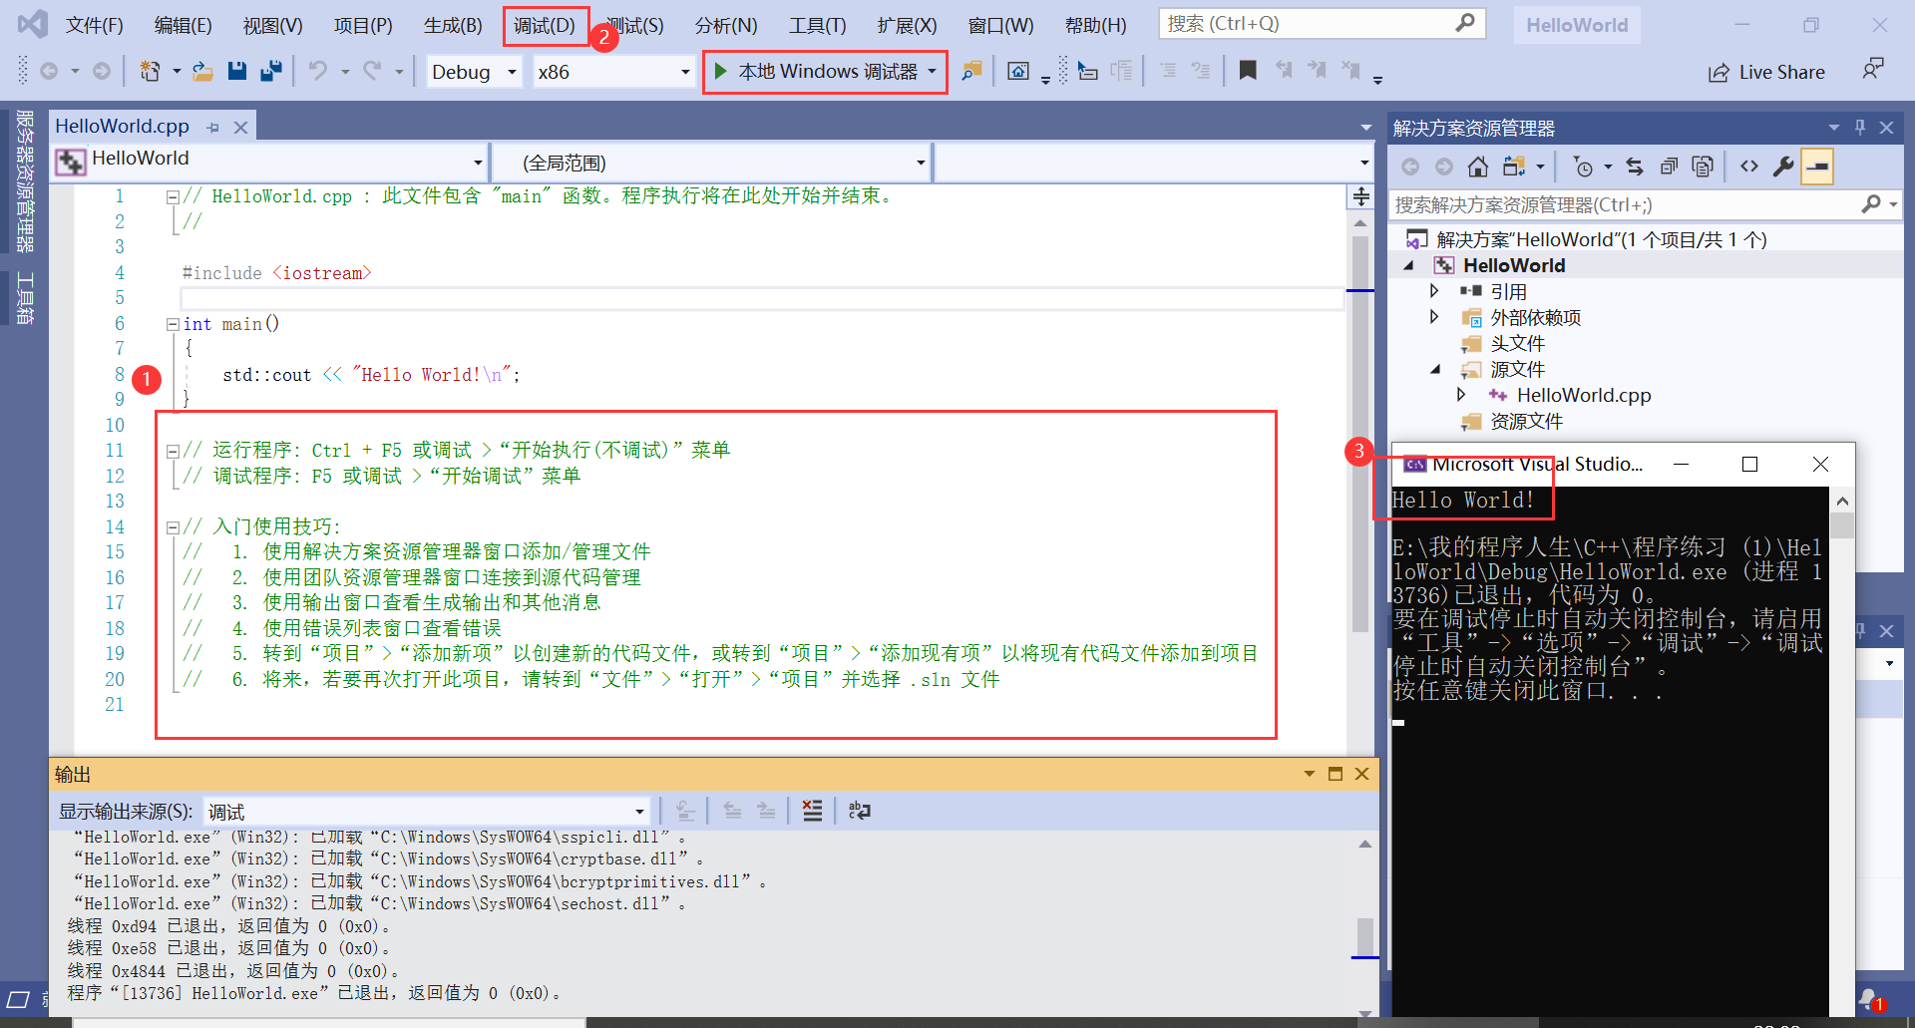Click the Pending Changes Filter clock icon
1915x1028 pixels.
[1583, 167]
